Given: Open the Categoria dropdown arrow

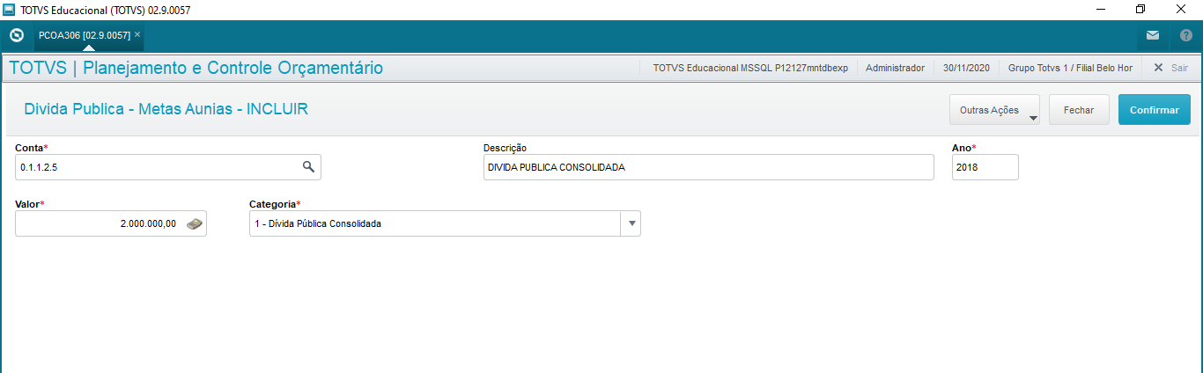Looking at the screenshot, I should pos(631,223).
